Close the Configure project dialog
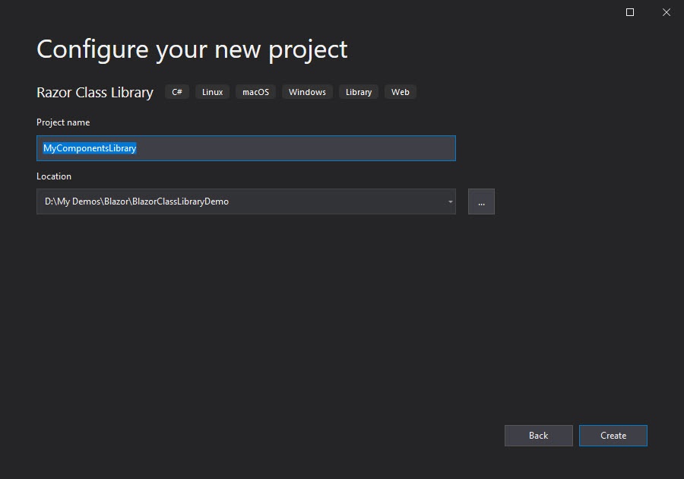Screen dimensions: 684x479 (666, 12)
